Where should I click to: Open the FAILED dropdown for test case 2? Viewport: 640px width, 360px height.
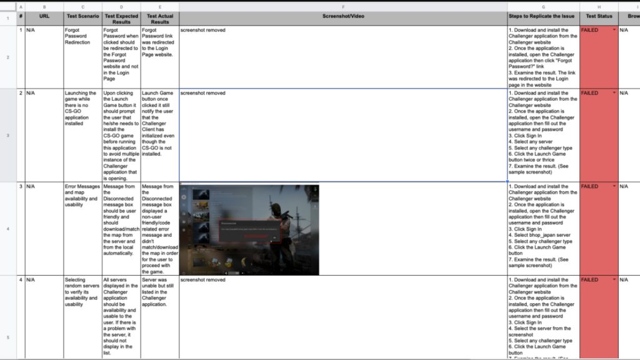614,93
